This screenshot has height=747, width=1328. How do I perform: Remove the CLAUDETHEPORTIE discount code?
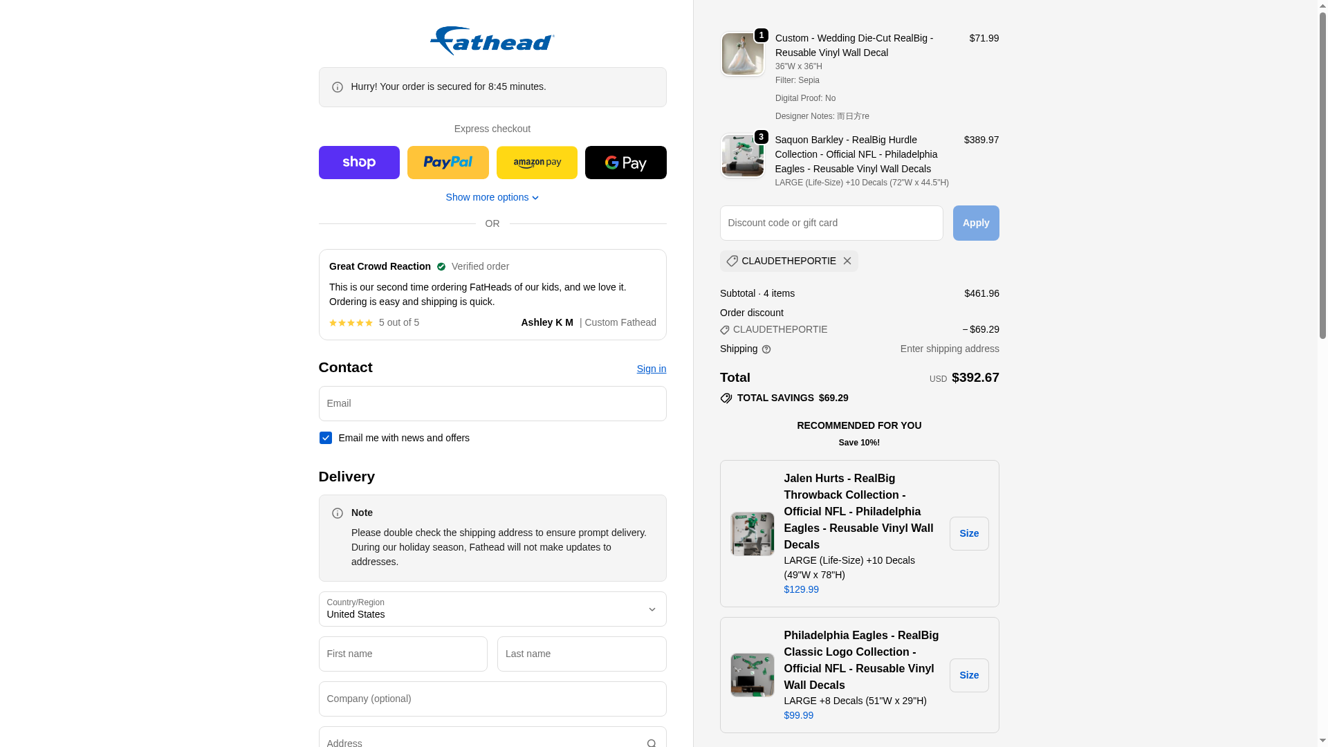[x=847, y=261]
